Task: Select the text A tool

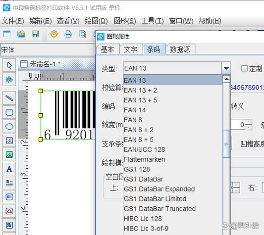Action: pyautogui.click(x=9, y=169)
